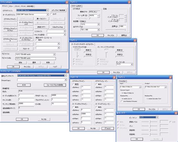Click the ヘルプ button in device settings

tap(55, 67)
